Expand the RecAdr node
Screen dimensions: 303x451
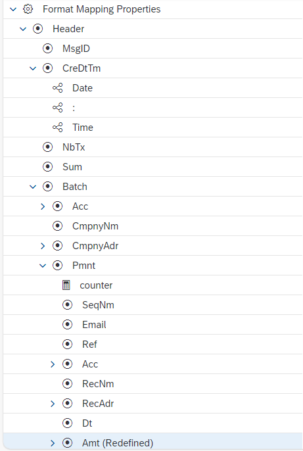53,404
